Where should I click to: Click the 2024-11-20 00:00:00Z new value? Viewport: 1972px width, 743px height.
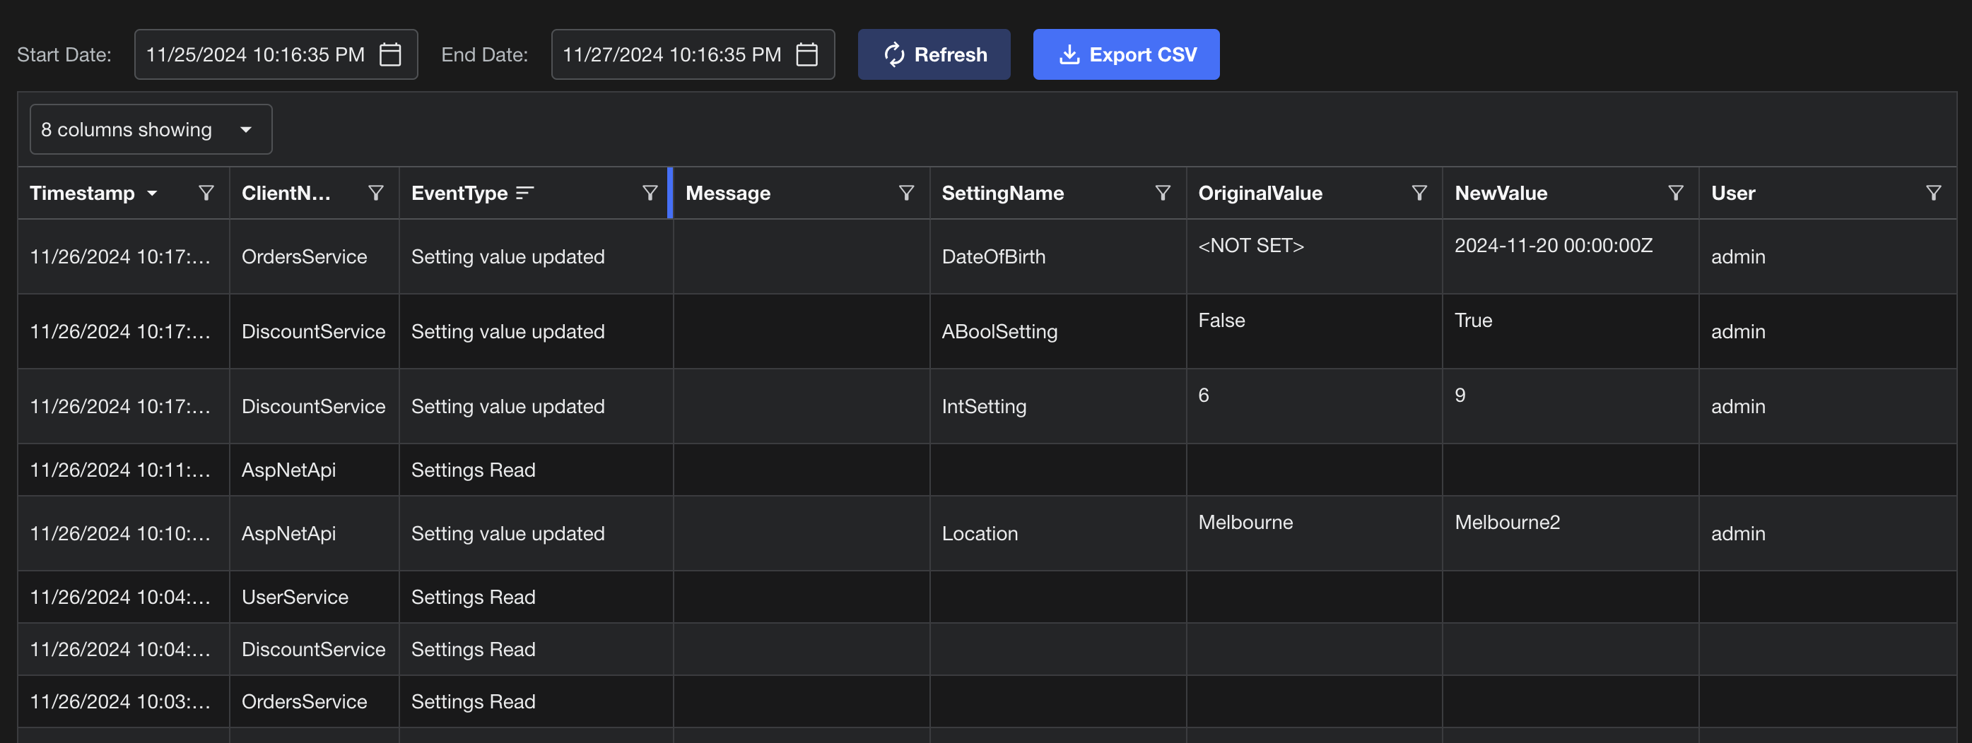pos(1554,246)
